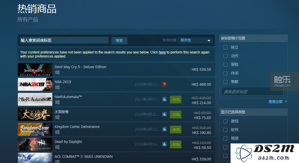Screen dimensions: 299x163
Task: Click the -15% discount badge for 太吾绘卷
Action: point(176,115)
